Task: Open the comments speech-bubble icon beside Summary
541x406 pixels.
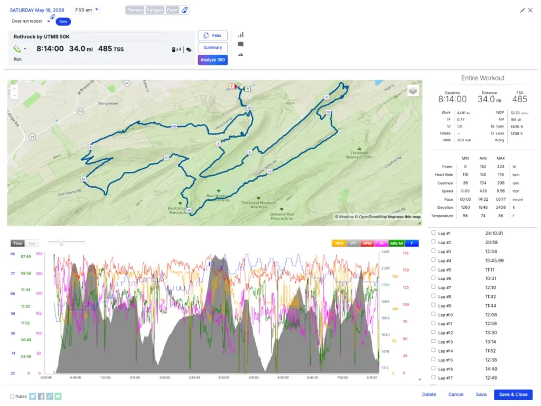Action: pyautogui.click(x=240, y=44)
